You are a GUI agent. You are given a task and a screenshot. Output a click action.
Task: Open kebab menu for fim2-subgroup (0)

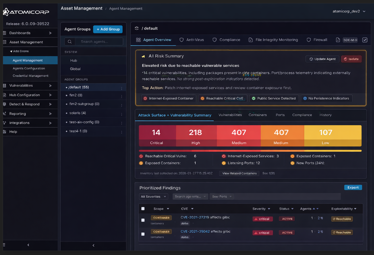[121, 105]
